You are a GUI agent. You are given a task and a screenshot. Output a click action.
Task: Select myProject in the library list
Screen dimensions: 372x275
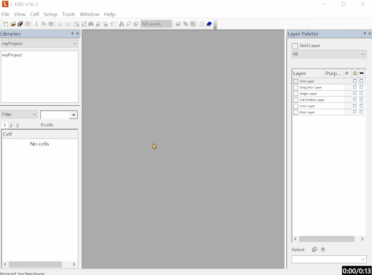click(x=12, y=55)
